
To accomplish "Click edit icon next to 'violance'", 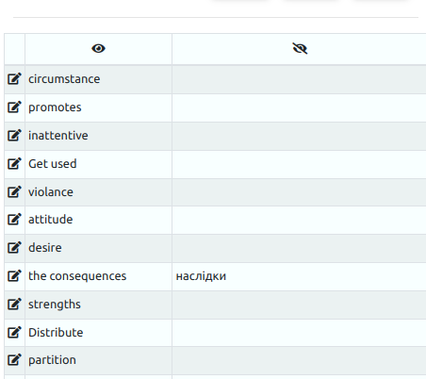I will (14, 191).
